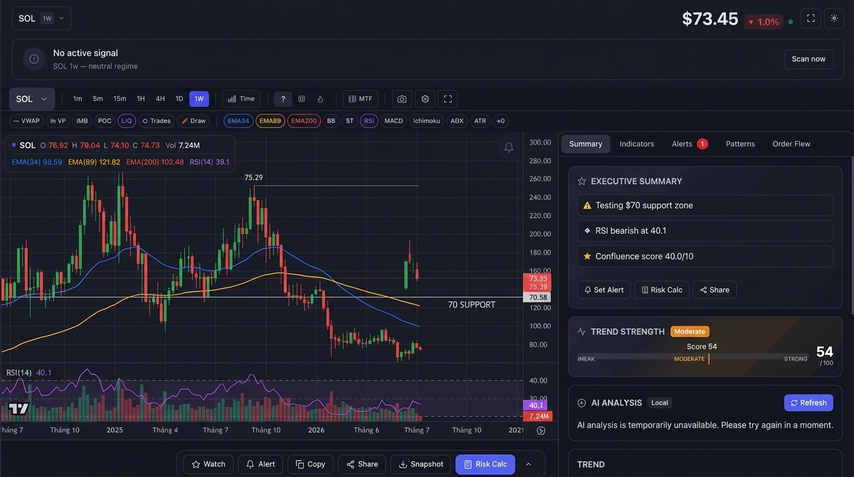
Task: Click the help question mark icon
Action: 283,99
